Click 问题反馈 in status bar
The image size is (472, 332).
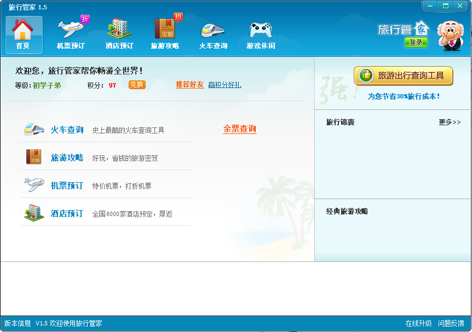tap(451, 323)
